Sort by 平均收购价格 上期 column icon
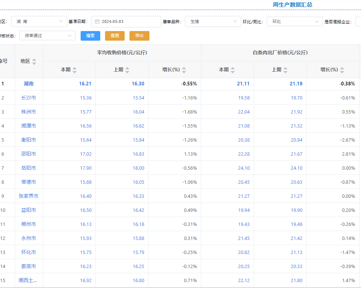Viewport: 361px width, 288px height. [127, 70]
